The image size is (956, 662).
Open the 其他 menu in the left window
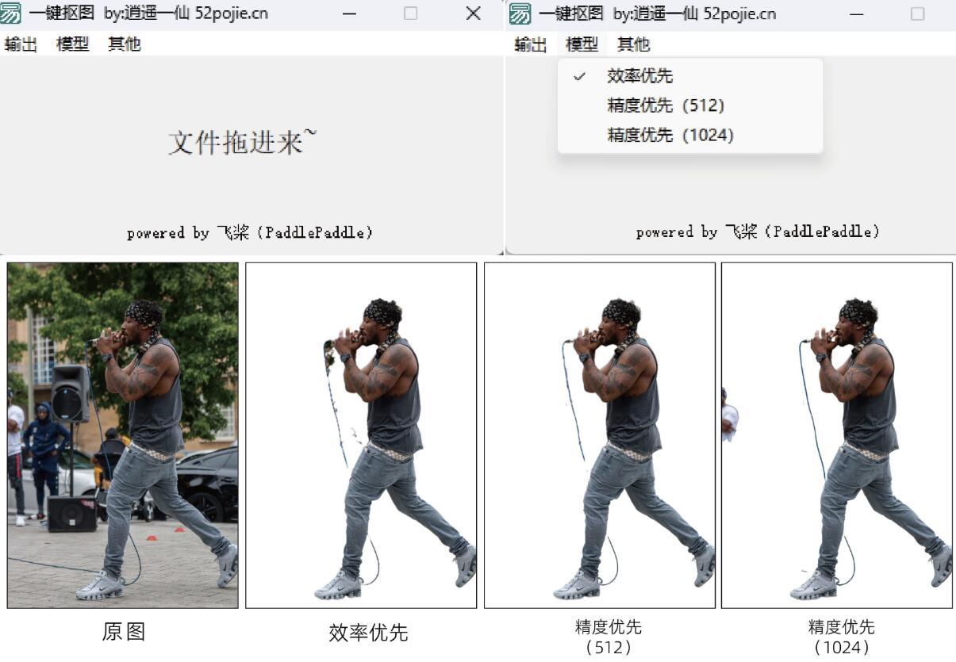pos(124,44)
